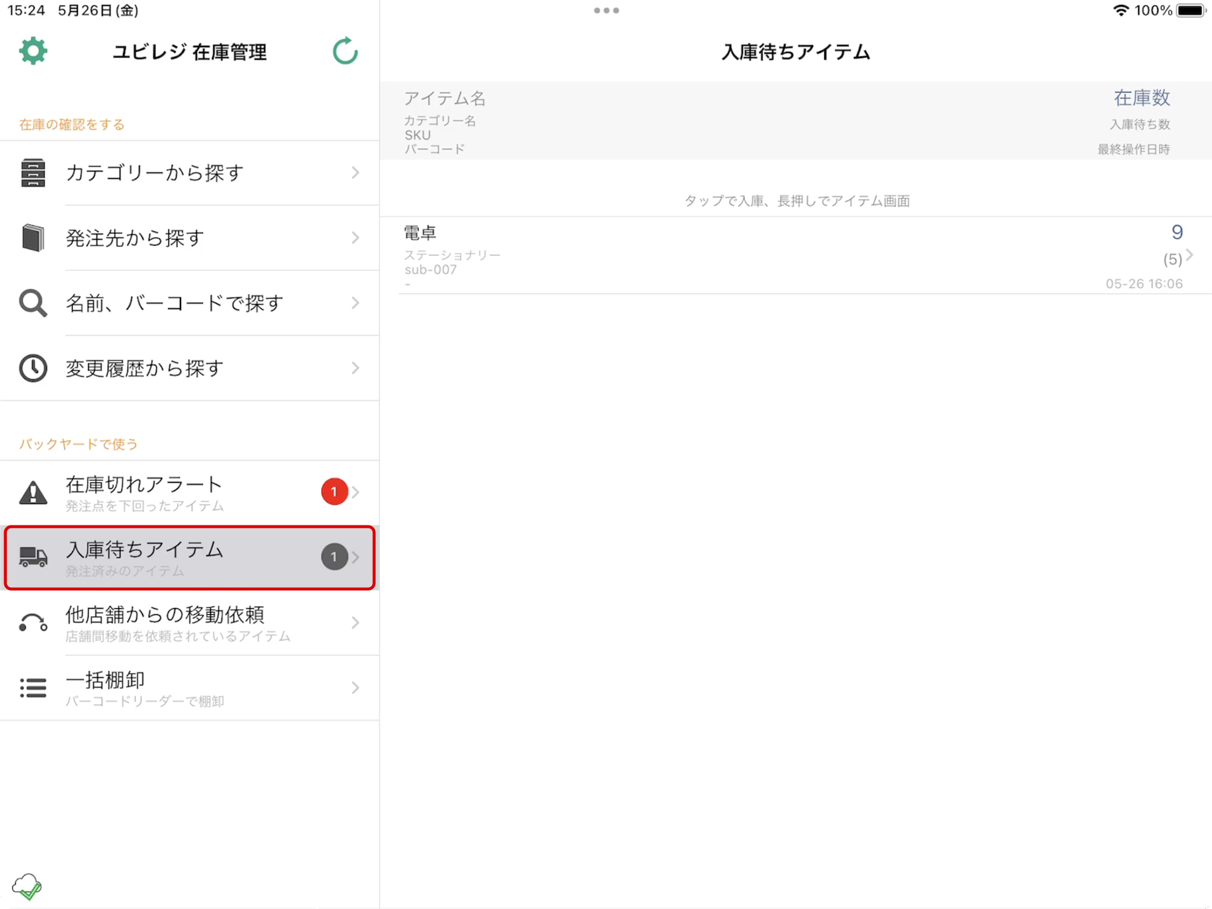This screenshot has height=909, width=1212.
Task: Tap the subtitle 店舗間移動を依頼されているアイテム
Action: (178, 636)
